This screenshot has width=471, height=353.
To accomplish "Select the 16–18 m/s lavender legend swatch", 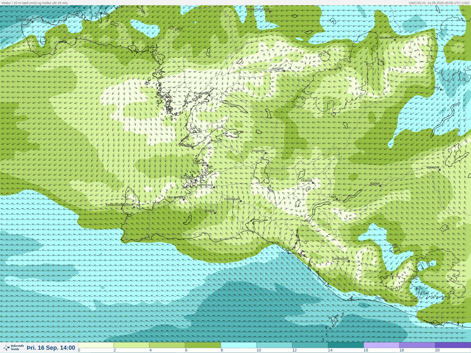I will 381,345.
